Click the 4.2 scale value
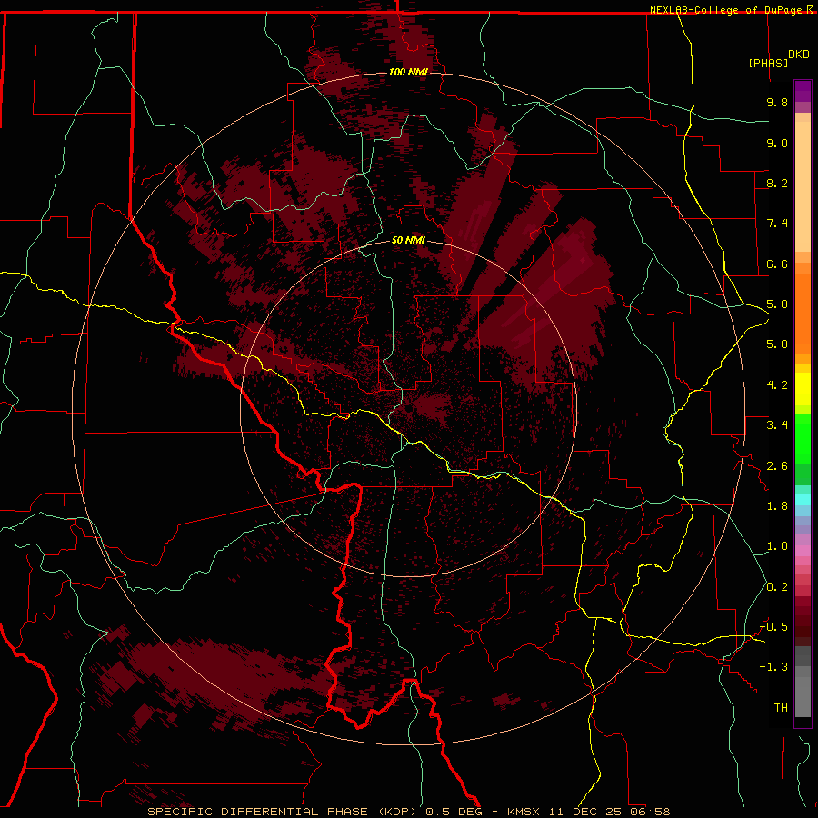Image resolution: width=818 pixels, height=818 pixels. point(777,385)
